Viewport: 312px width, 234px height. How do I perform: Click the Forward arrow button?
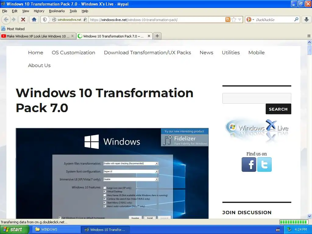click(14, 19)
